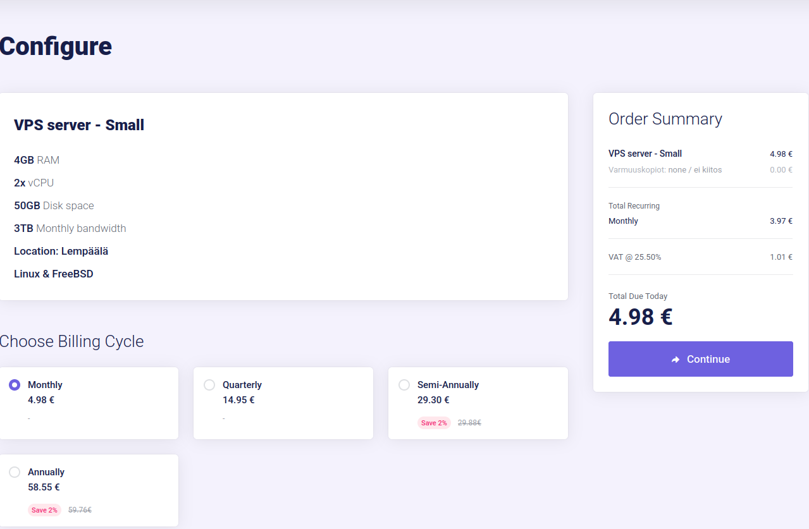Click the Save 2% badge under Semi-Annually

[434, 423]
